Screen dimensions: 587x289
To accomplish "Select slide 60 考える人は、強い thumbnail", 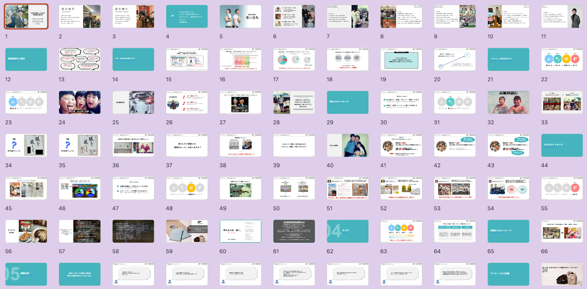I will click(x=240, y=231).
